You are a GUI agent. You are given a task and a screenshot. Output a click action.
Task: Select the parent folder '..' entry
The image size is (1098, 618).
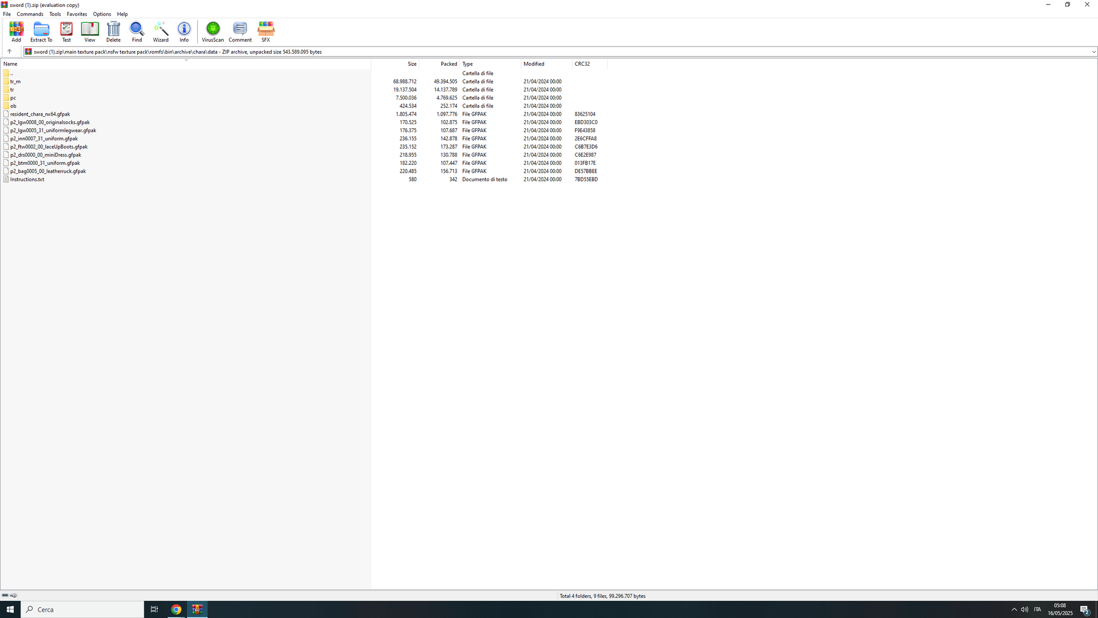pyautogui.click(x=11, y=73)
